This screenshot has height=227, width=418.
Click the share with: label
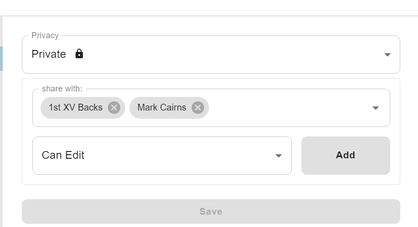[x=62, y=89]
